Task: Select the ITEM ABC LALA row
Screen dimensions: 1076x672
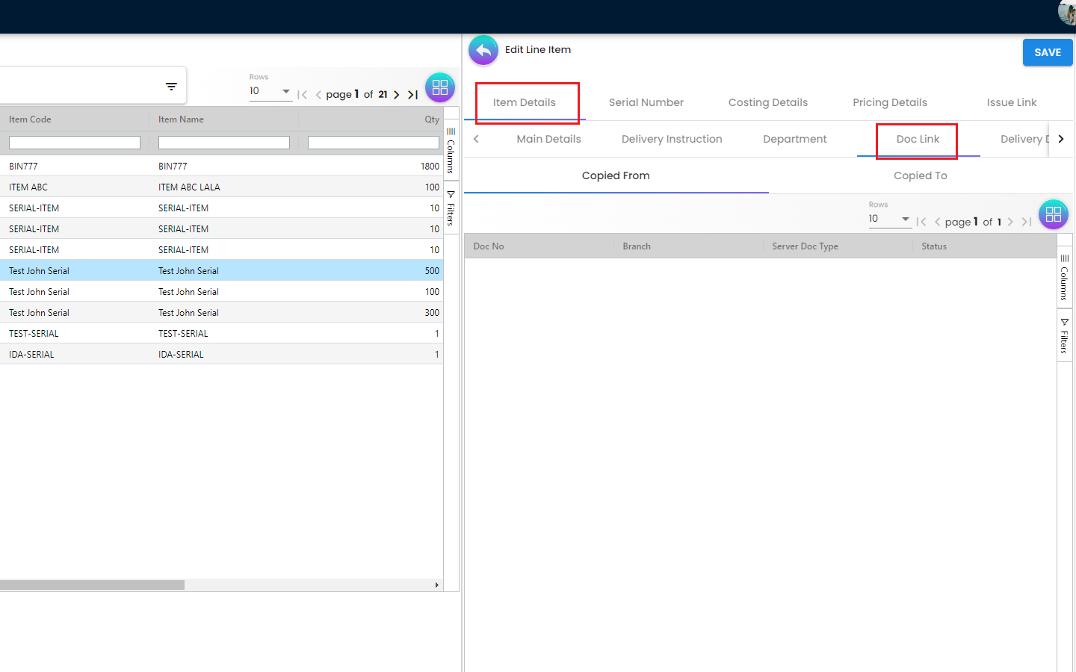Action: click(x=189, y=187)
